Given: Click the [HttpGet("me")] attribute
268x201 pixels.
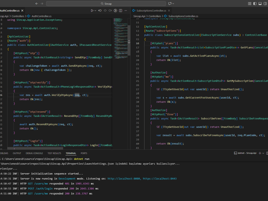Looking at the screenshot, I should click(x=162, y=77).
